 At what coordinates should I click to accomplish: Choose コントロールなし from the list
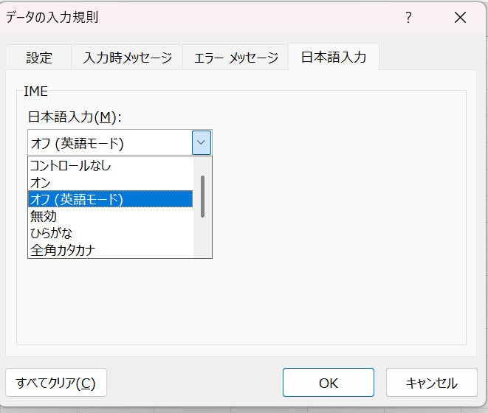111,165
